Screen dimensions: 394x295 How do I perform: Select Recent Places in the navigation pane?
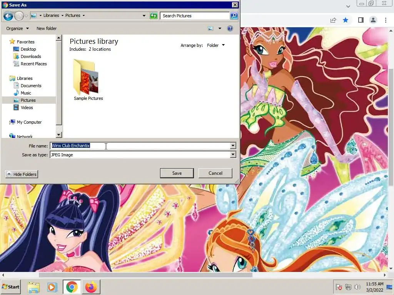[34, 64]
